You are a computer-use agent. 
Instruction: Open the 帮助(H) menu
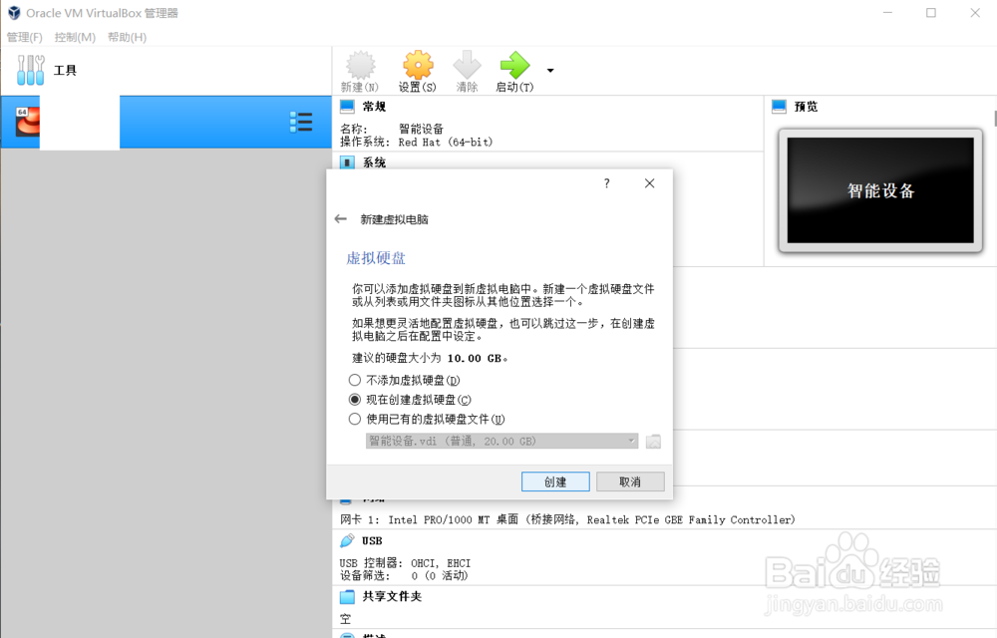coord(128,37)
